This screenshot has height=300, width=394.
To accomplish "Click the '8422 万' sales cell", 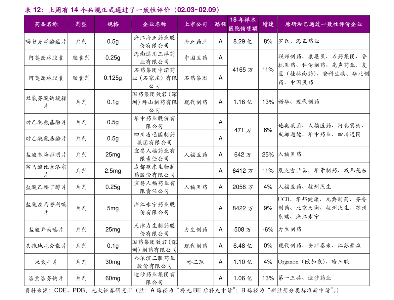I will (243, 208).
